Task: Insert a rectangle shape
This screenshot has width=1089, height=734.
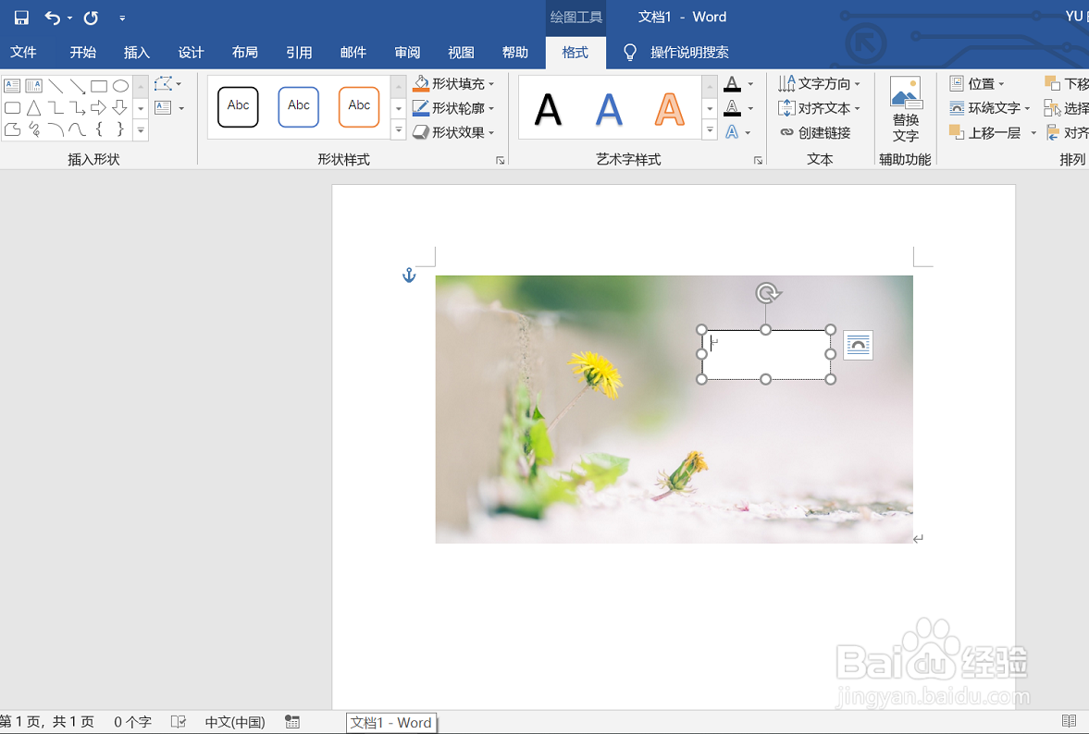Action: [98, 85]
